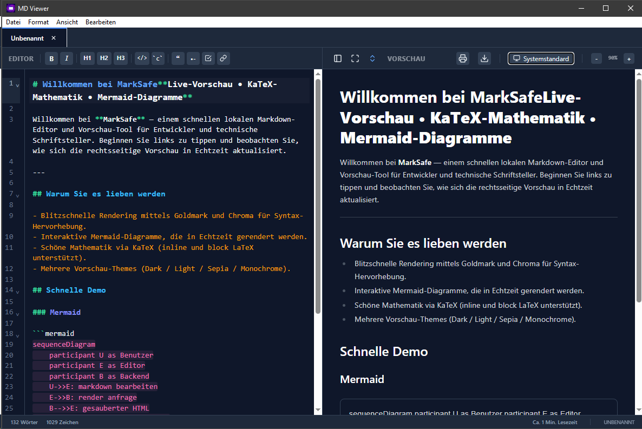This screenshot has height=429, width=642.
Task: Click the 'UNBENANNT' status bar label
Action: pyautogui.click(x=619, y=422)
